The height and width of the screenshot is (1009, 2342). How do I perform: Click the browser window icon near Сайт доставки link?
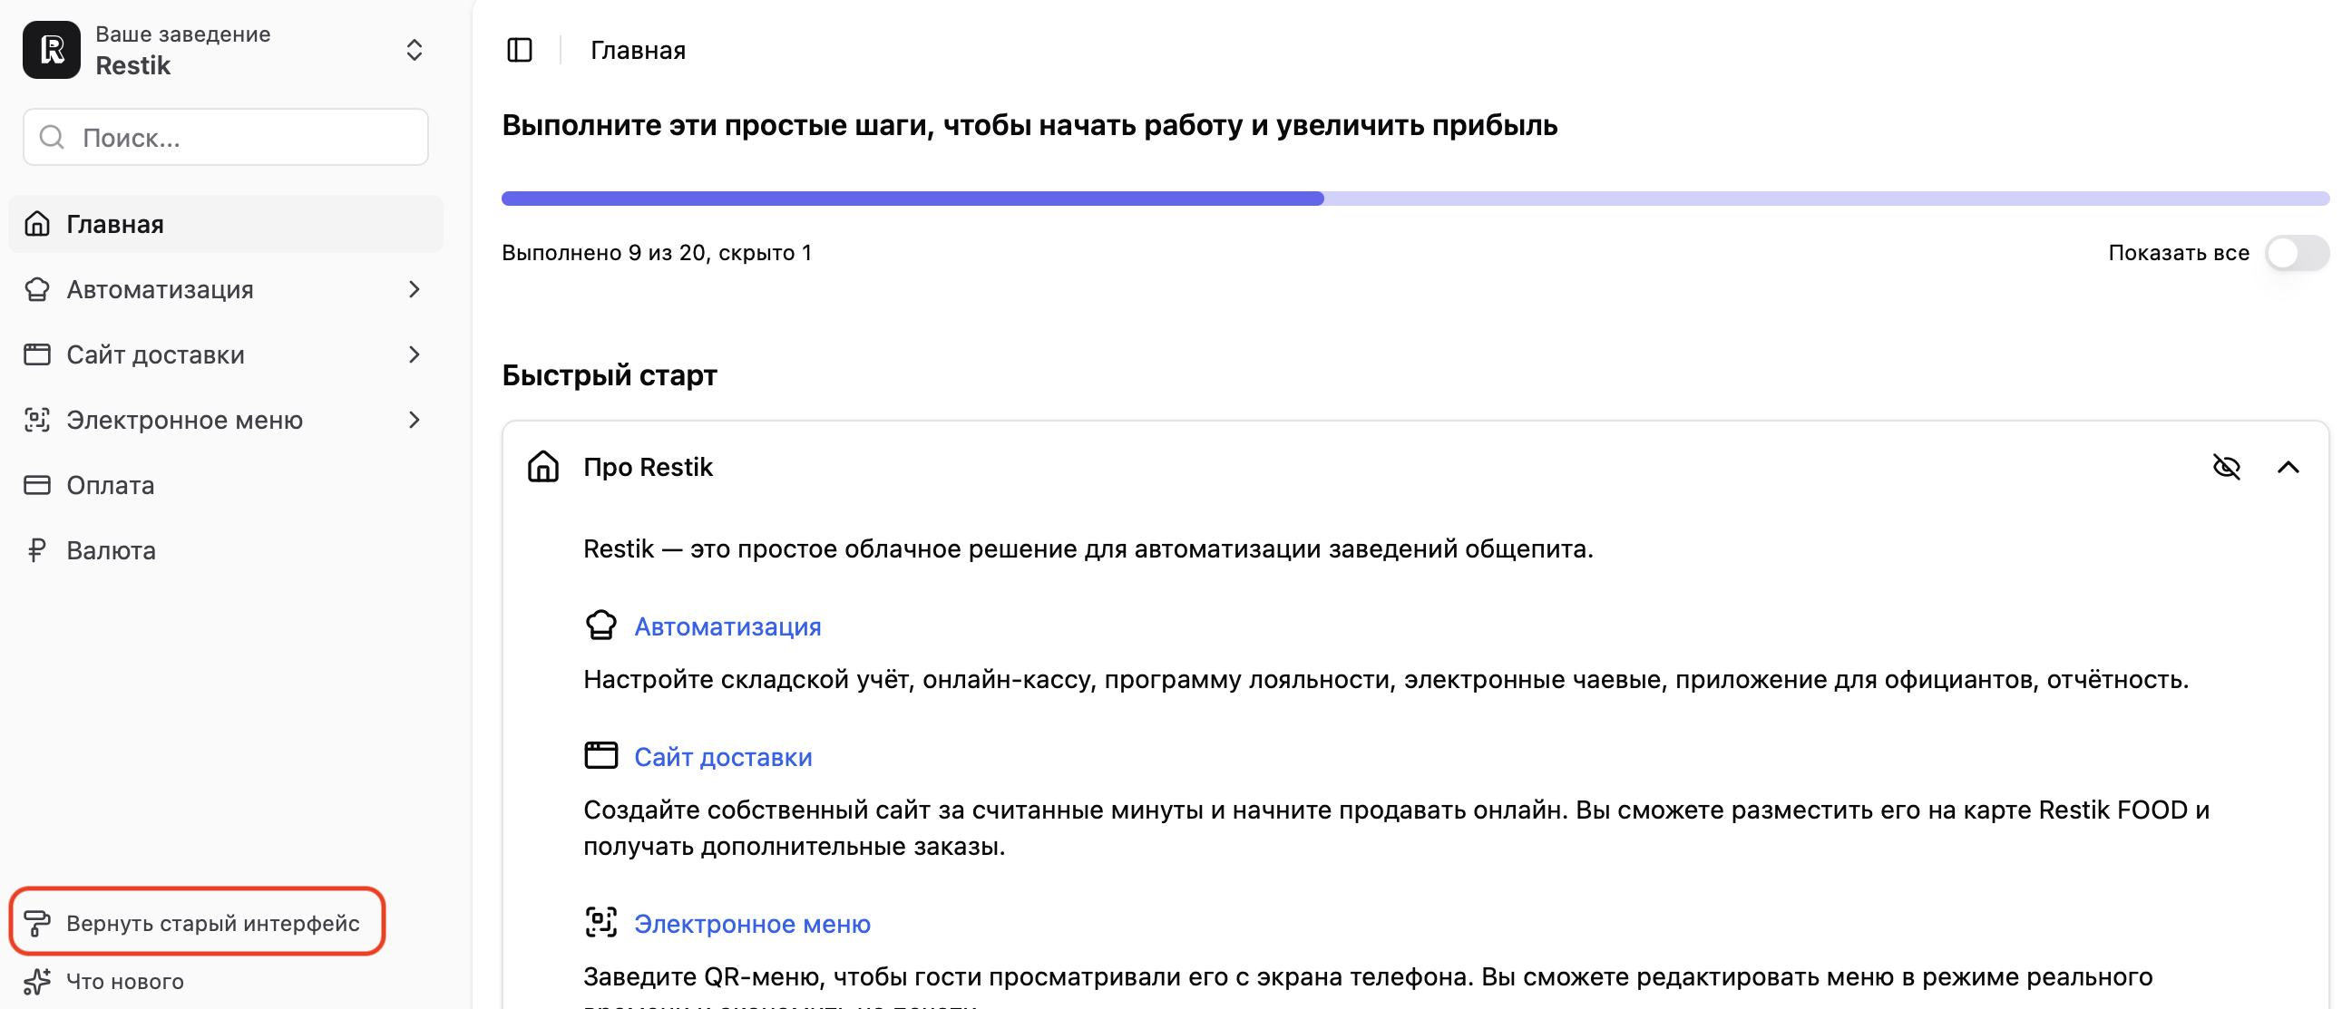pyautogui.click(x=600, y=755)
